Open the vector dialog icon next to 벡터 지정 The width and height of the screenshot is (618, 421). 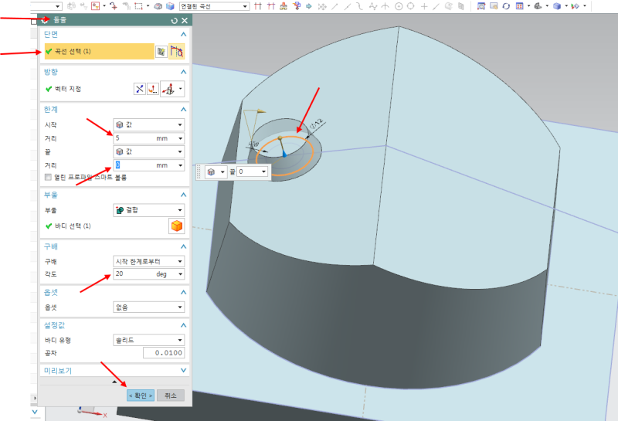tap(153, 89)
